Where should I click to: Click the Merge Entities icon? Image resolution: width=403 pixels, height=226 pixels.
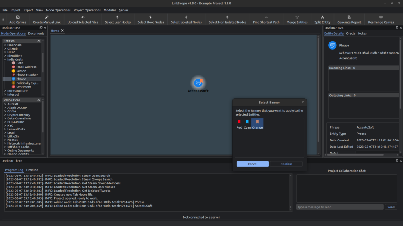tap(297, 17)
